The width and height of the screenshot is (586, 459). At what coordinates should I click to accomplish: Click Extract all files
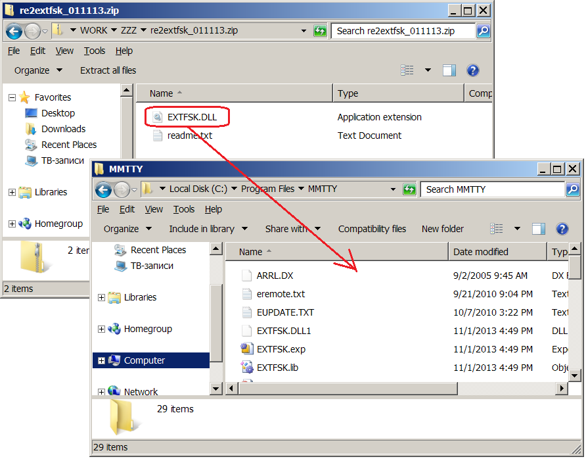pos(108,70)
